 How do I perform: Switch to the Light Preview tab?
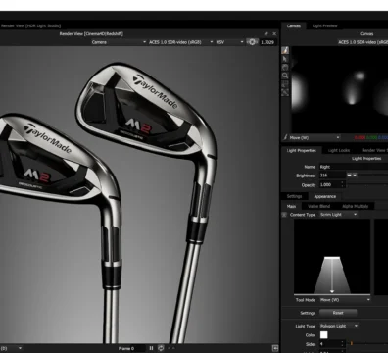(324, 25)
